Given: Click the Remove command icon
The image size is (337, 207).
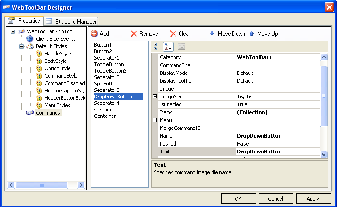Looking at the screenshot, I should [x=134, y=34].
